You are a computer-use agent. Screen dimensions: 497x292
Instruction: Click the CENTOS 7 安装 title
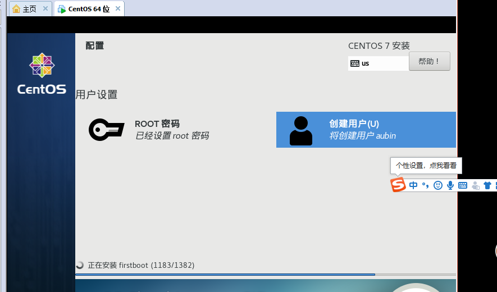pyautogui.click(x=379, y=45)
